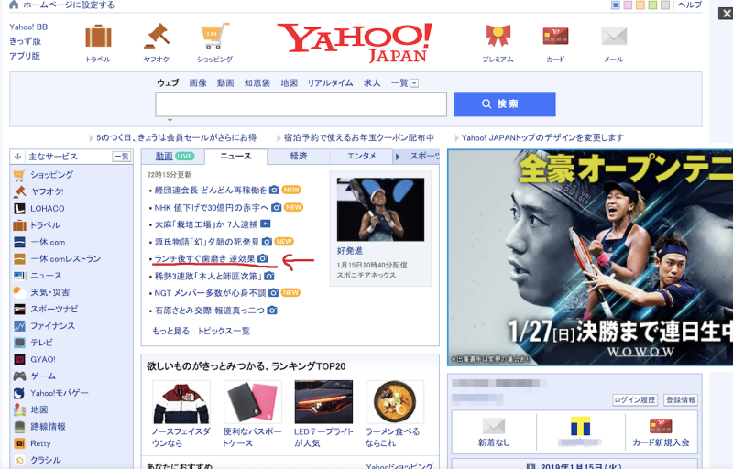Open the トラベル suitcase icon in header
This screenshot has width=733, height=469.
pos(98,37)
